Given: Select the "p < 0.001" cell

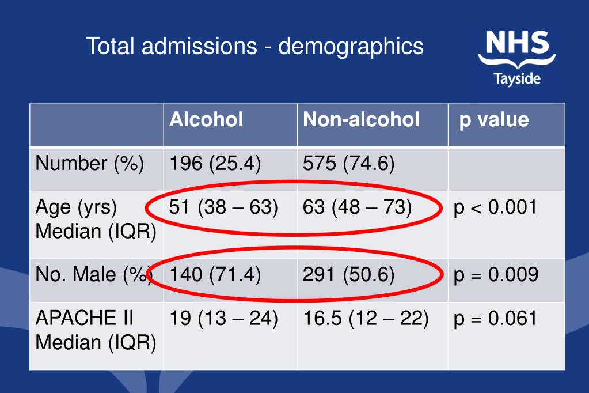Looking at the screenshot, I should [495, 207].
